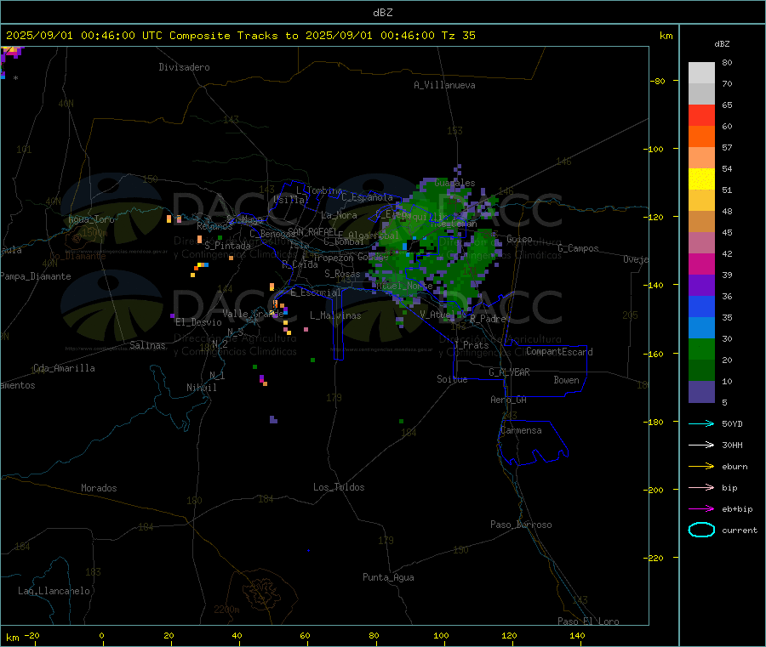Select the red 60-65 dBZ legend swatch
This screenshot has width=766, height=647.
pos(701,115)
